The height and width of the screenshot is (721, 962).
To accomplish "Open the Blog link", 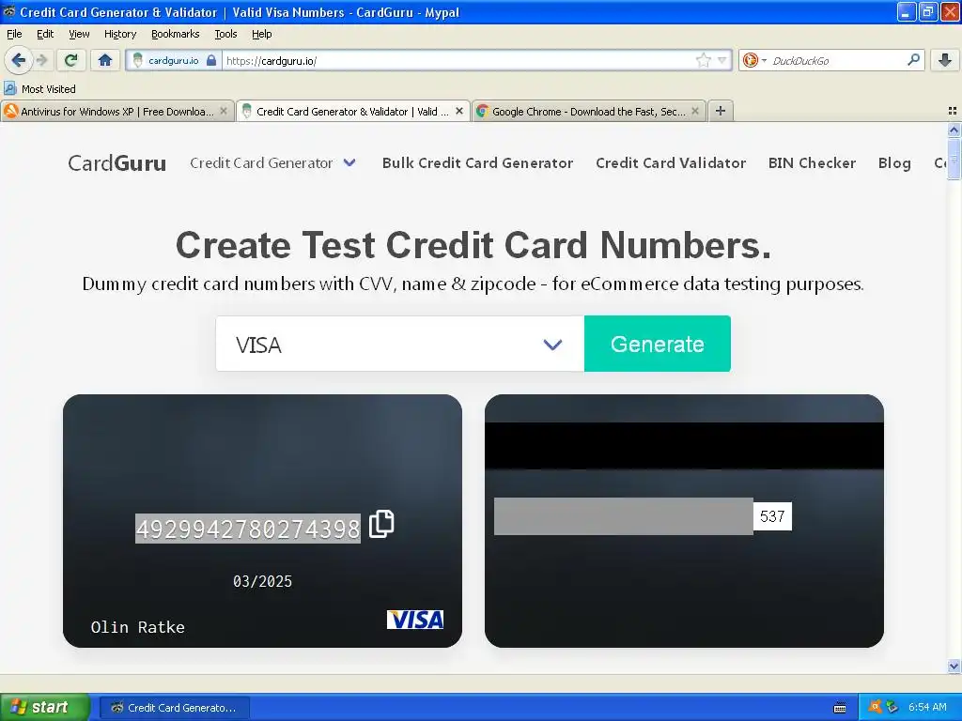I will [894, 163].
